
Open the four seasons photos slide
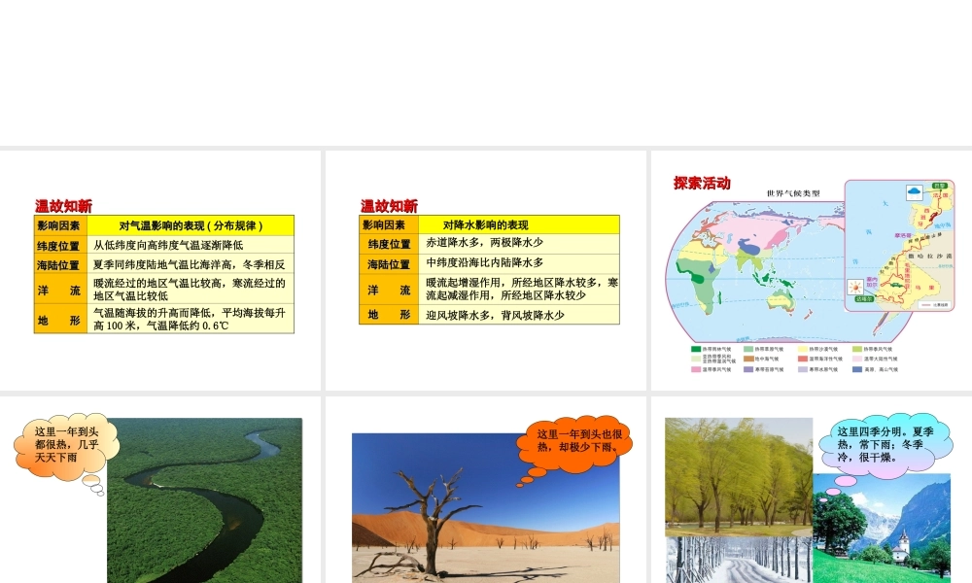point(812,490)
